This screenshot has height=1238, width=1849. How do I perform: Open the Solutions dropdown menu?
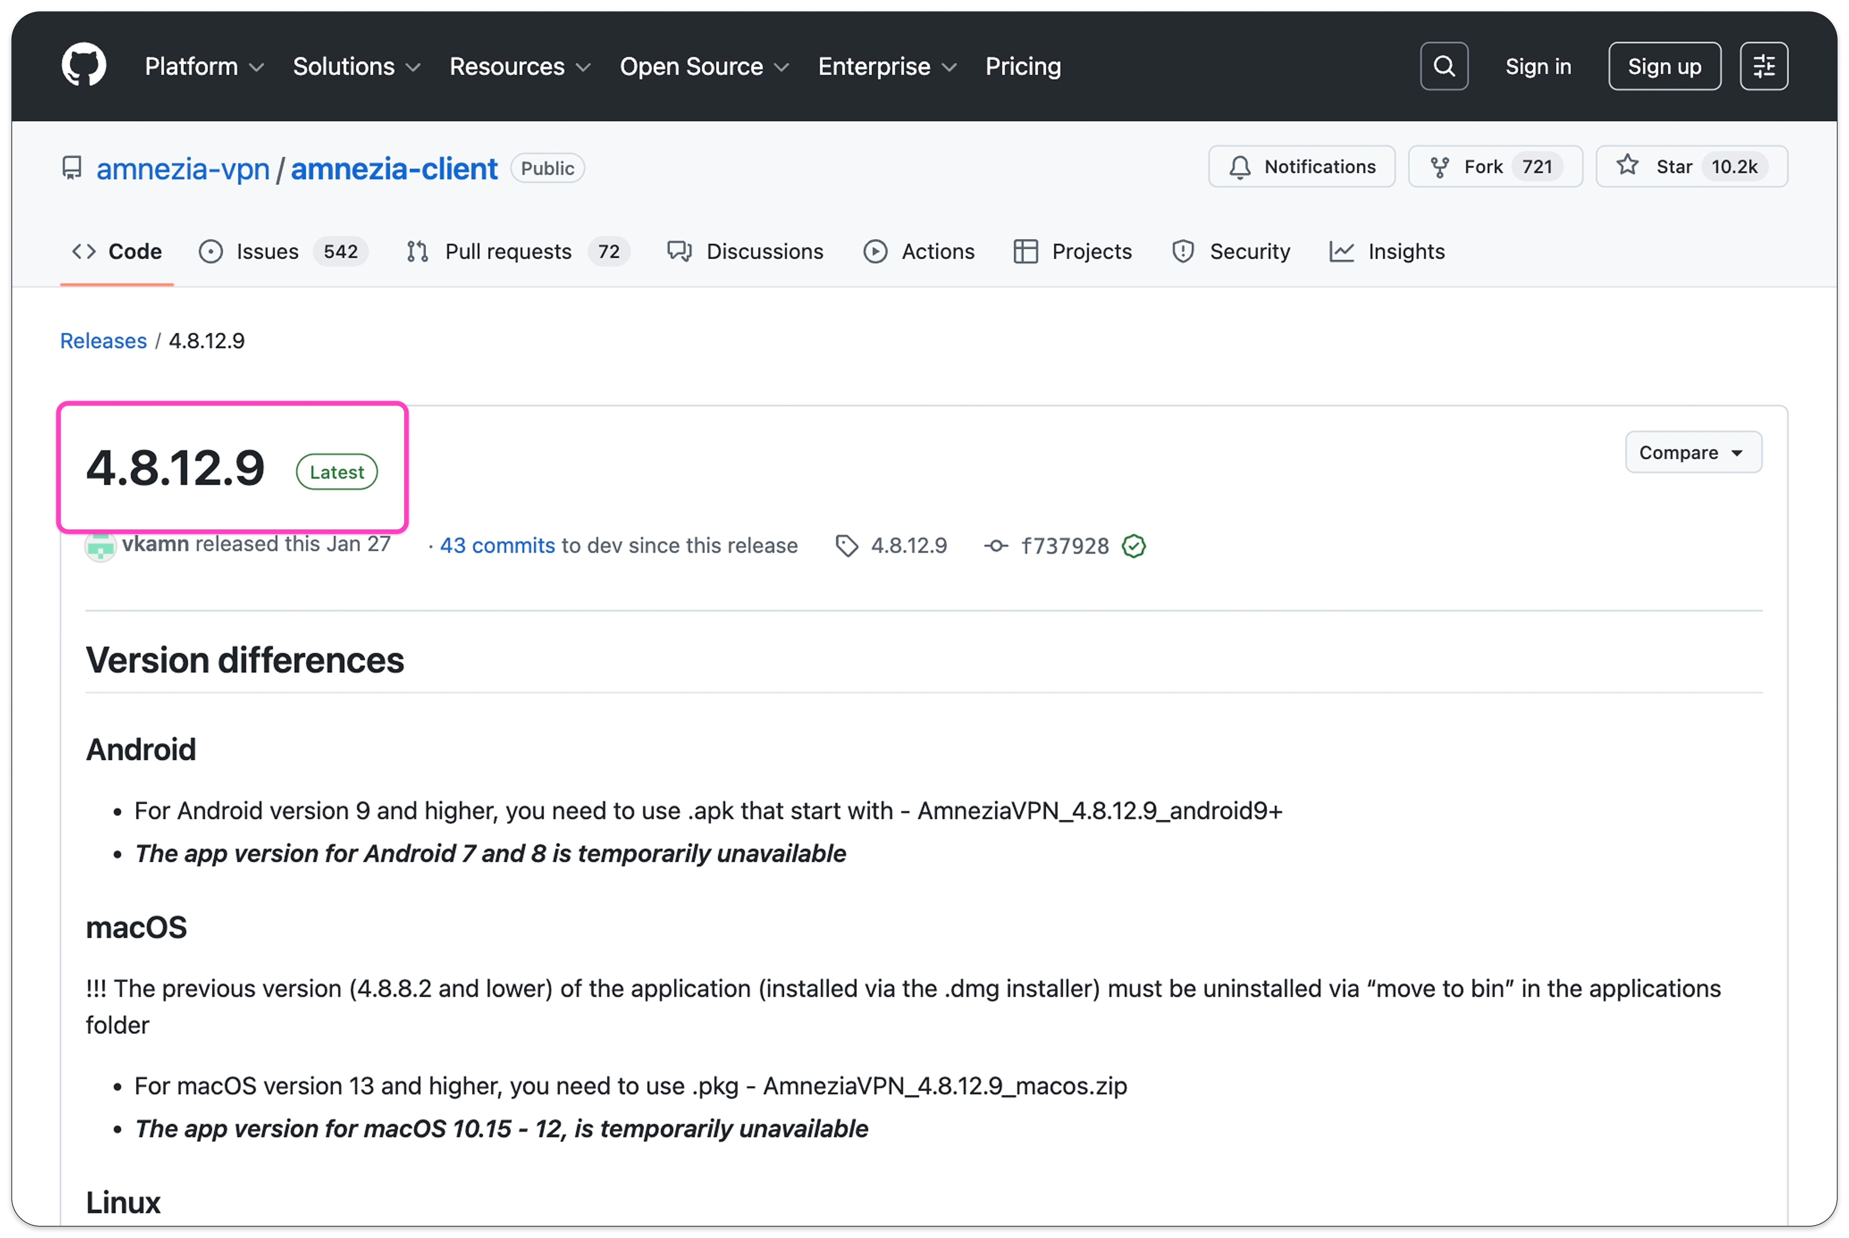click(356, 66)
